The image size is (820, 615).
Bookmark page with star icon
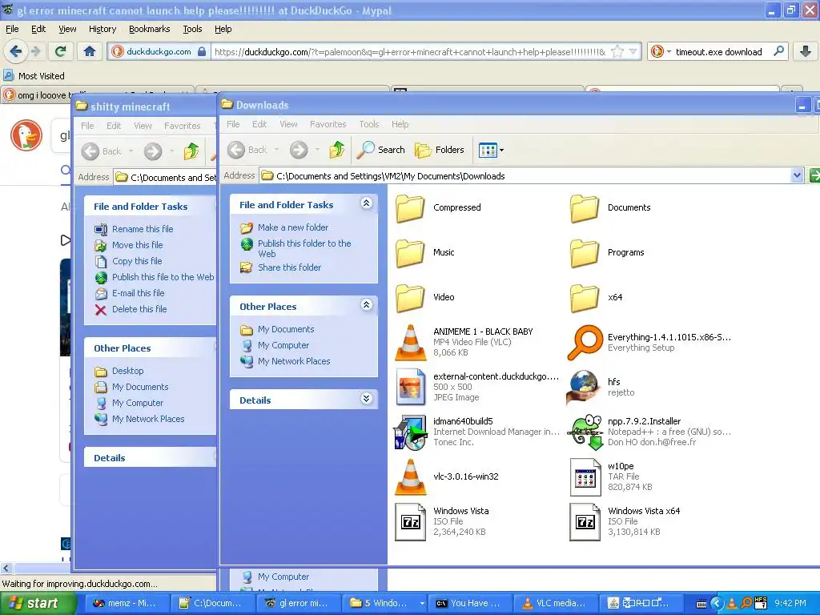click(x=617, y=51)
